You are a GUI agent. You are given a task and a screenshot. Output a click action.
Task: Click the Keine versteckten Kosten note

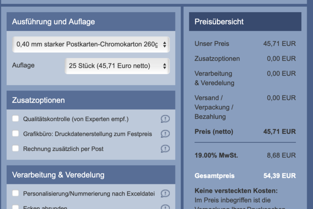coord(236,191)
